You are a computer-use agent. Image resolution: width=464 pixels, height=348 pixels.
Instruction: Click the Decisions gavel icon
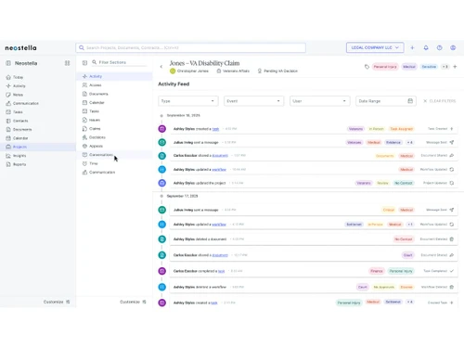[84, 137]
